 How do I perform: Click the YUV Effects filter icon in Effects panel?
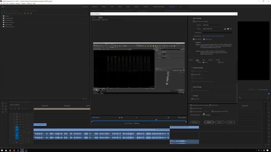pyautogui.click(x=31, y=13)
